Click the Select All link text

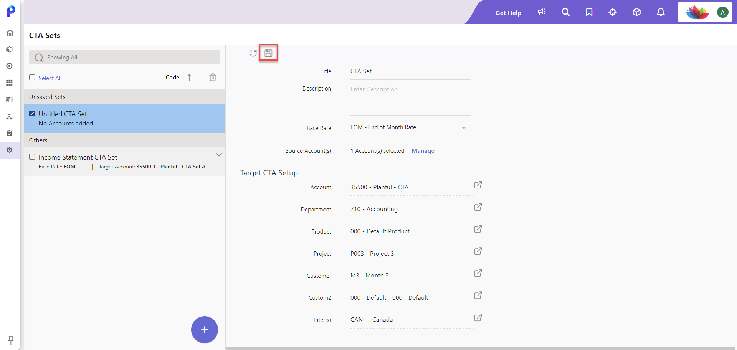(x=50, y=78)
